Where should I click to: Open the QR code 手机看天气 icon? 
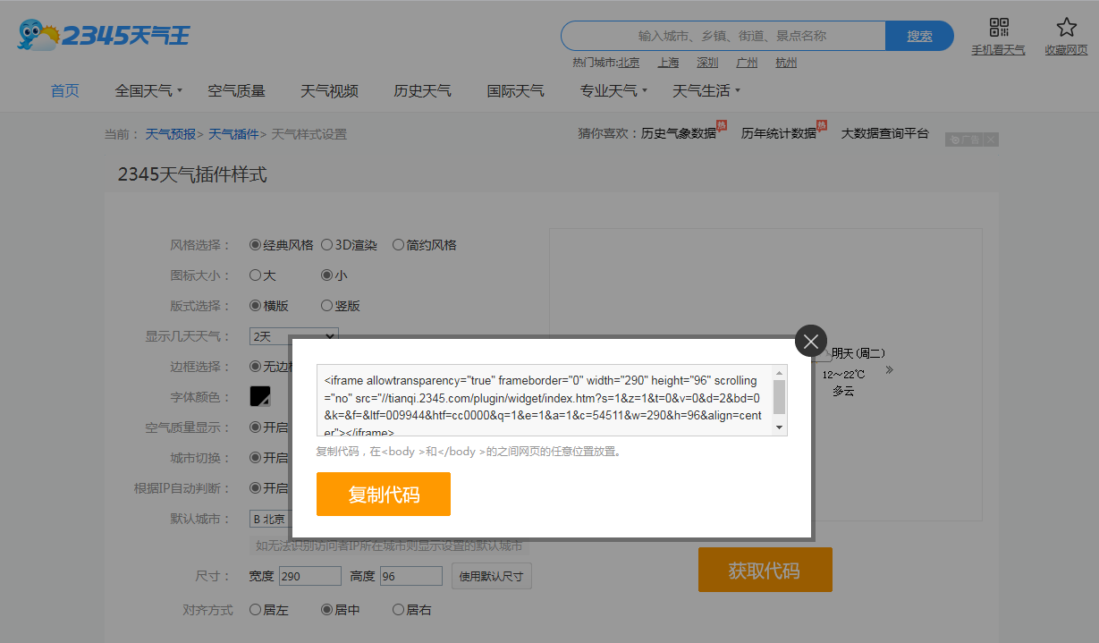point(999,28)
